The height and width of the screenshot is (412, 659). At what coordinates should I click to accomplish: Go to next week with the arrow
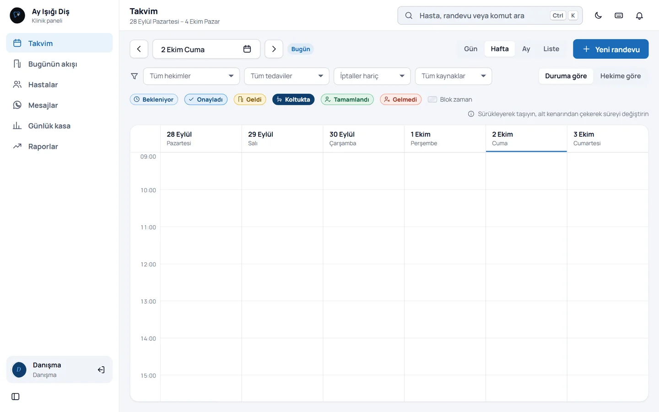coord(274,49)
